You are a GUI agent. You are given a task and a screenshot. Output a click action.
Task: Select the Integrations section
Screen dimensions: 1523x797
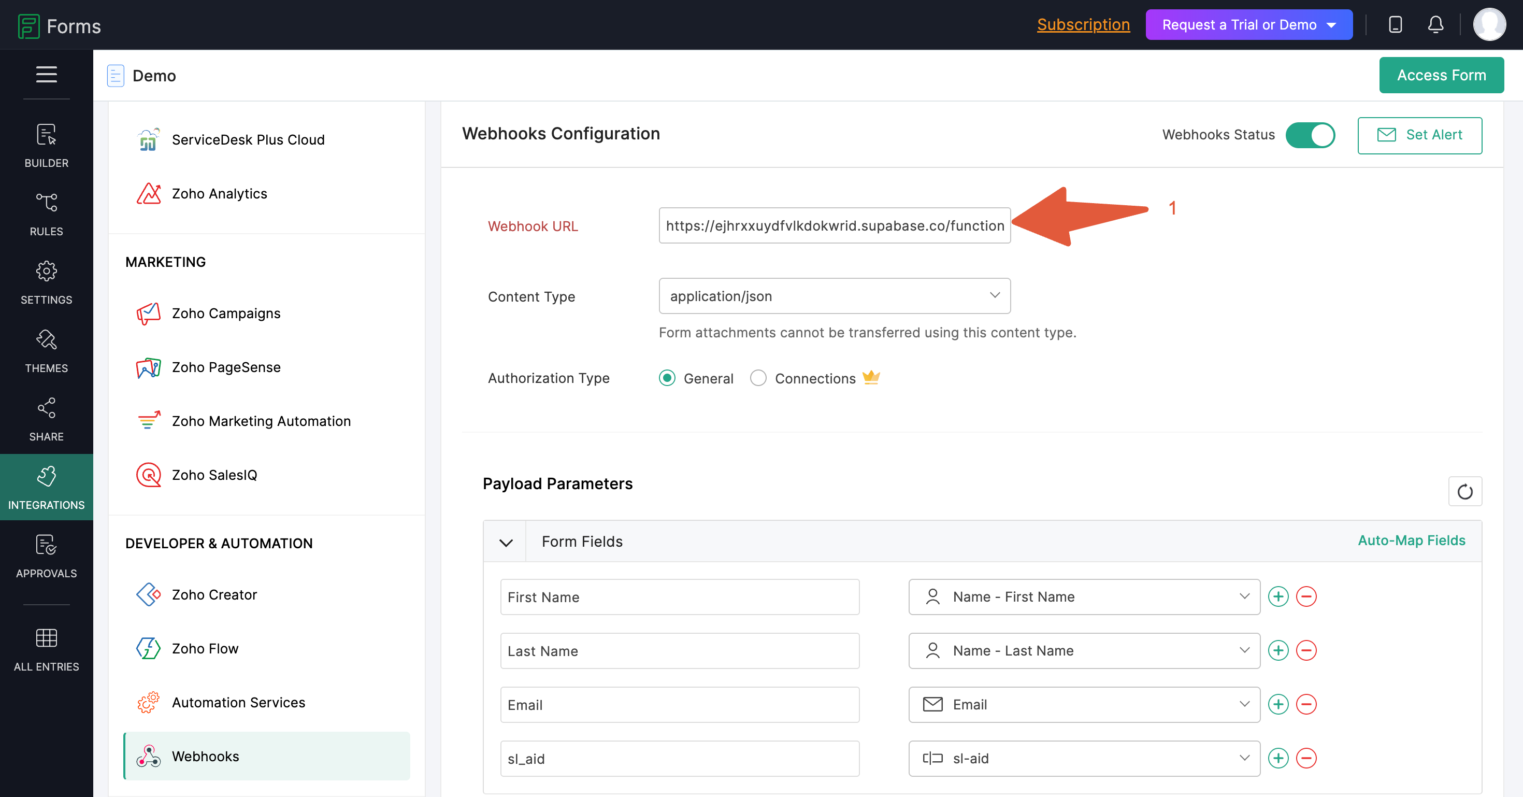[46, 487]
